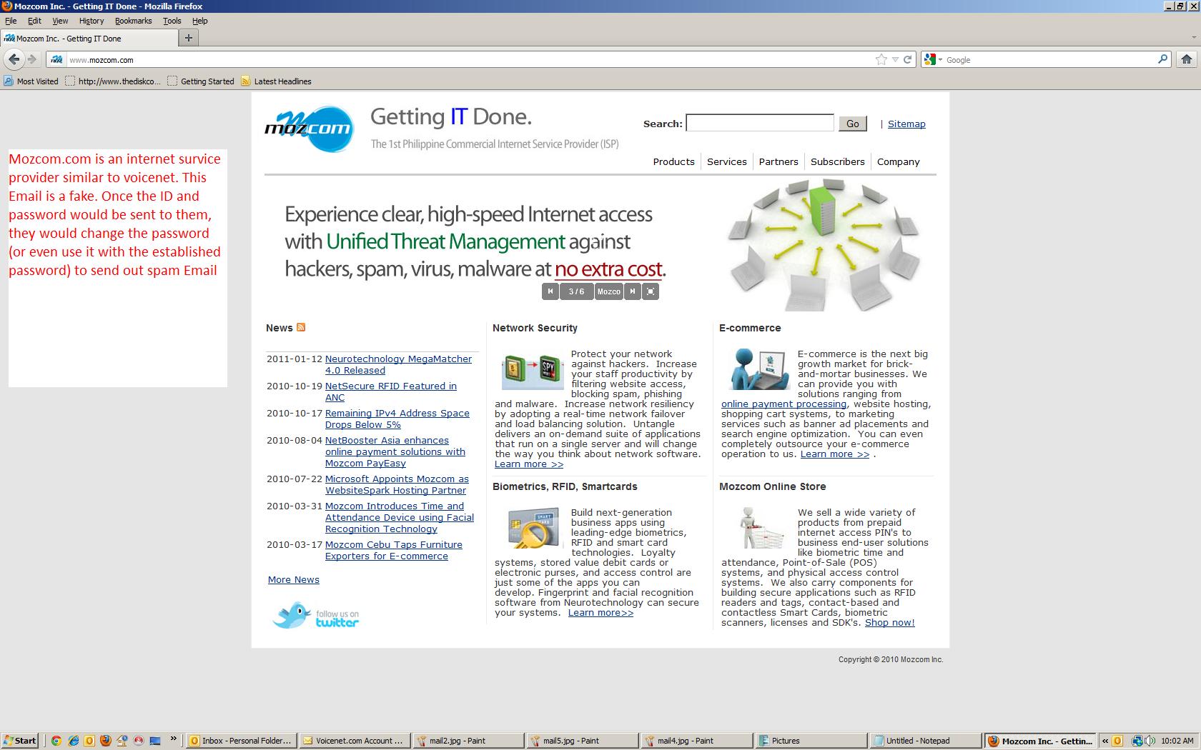Toggle fullscreen slideshow icon in banner
1201x750 pixels.
pos(651,291)
